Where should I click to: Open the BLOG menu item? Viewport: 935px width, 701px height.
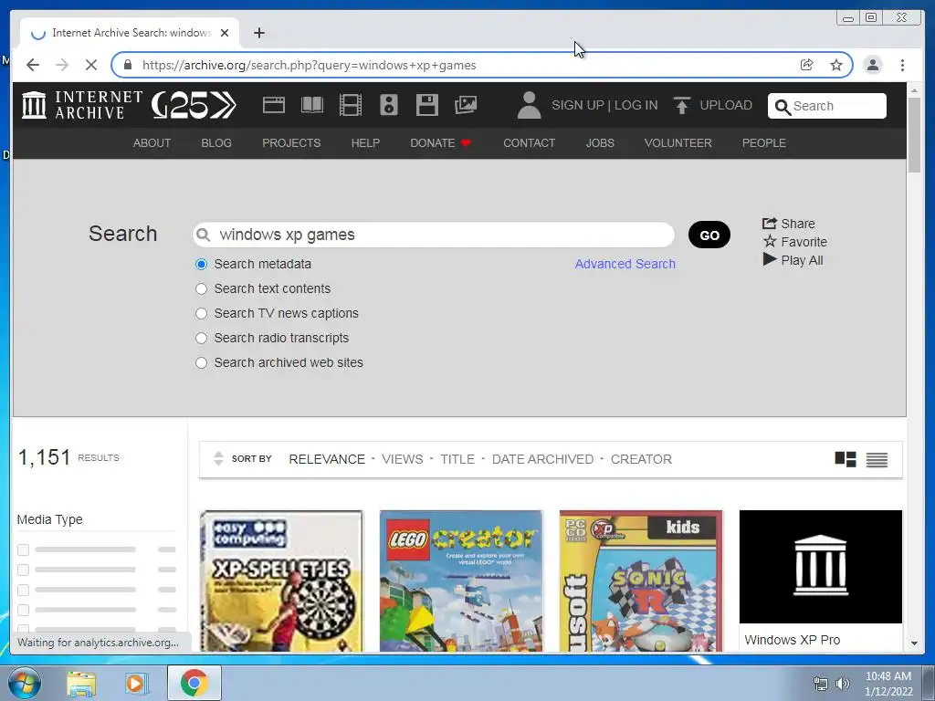(x=216, y=143)
